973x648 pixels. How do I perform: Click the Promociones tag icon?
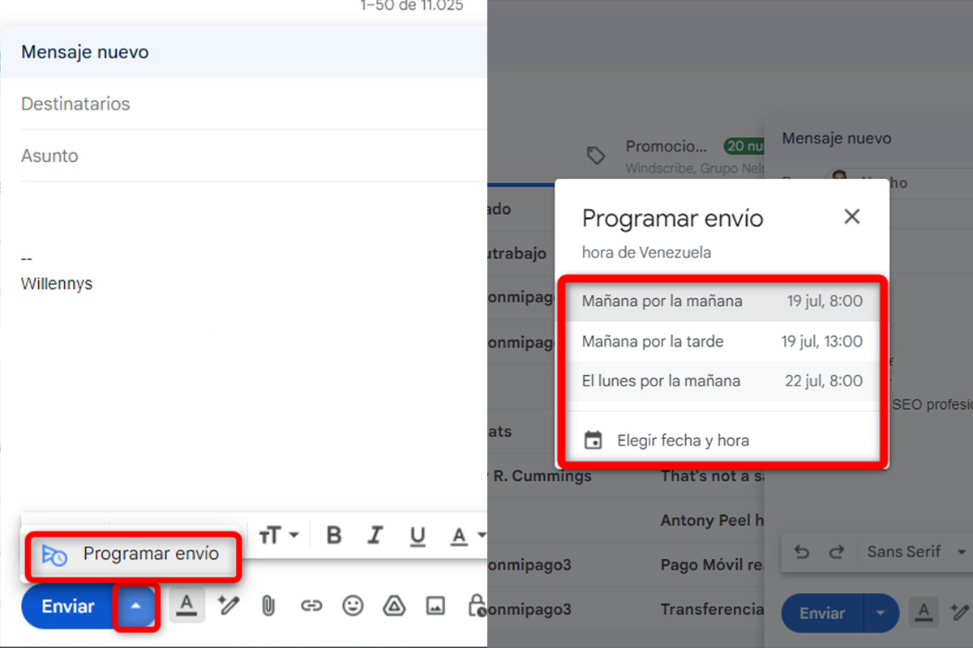(596, 156)
